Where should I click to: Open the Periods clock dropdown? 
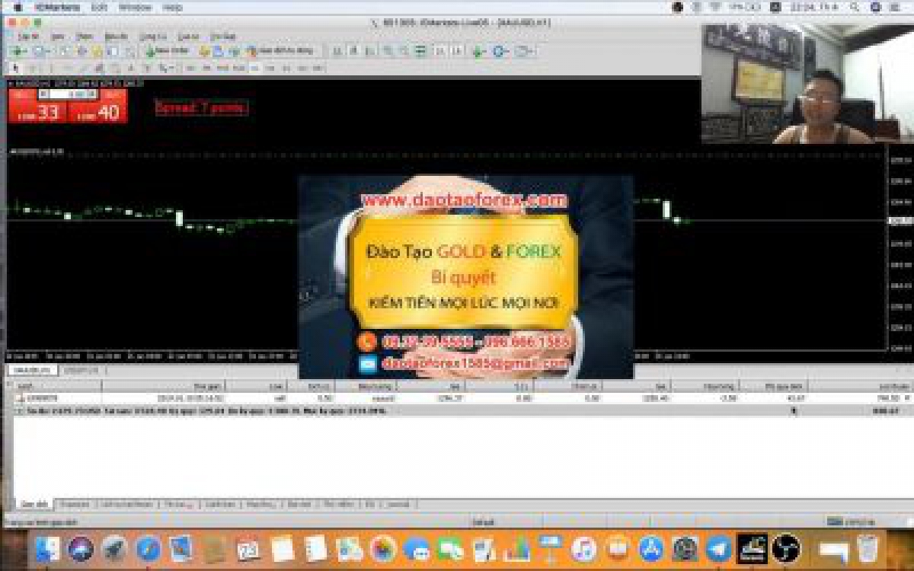[x=500, y=51]
